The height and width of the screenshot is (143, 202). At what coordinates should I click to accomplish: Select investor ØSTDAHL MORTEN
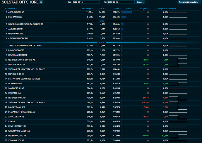17,65
